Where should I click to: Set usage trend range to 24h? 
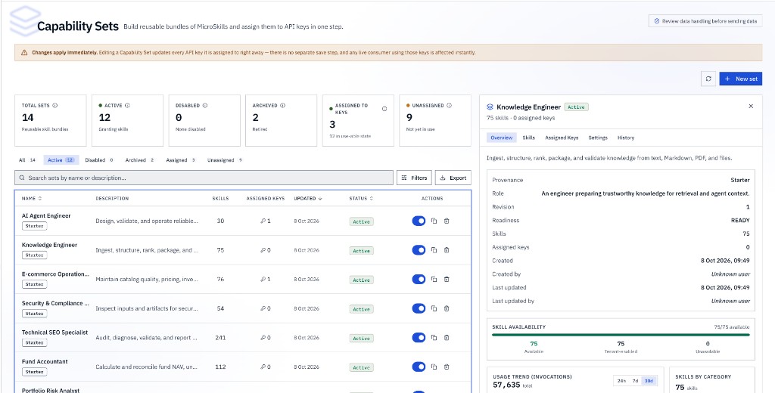coord(621,381)
